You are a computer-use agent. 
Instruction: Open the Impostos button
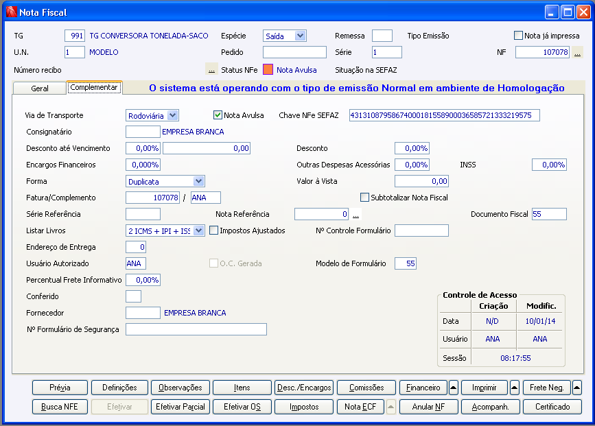[x=304, y=407]
